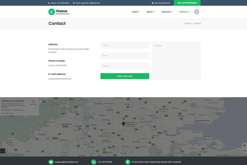
Task: Click the envelope icon in top bar
Action: (x=74, y=3)
